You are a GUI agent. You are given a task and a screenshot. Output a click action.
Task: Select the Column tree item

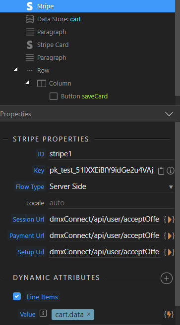(87, 83)
